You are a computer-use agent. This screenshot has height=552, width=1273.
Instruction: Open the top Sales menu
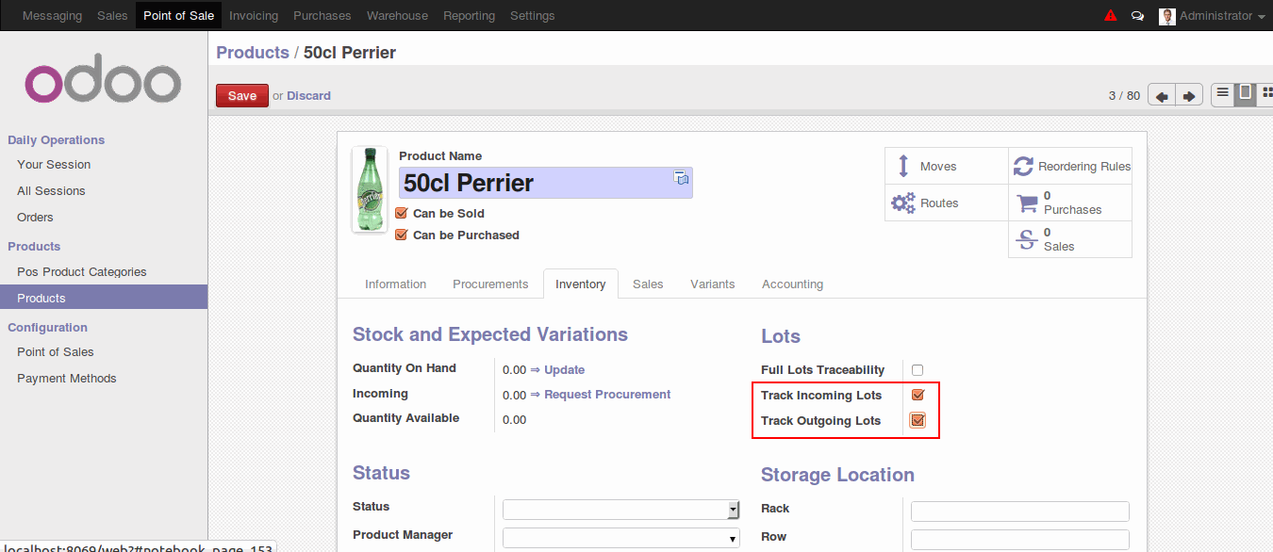point(112,16)
